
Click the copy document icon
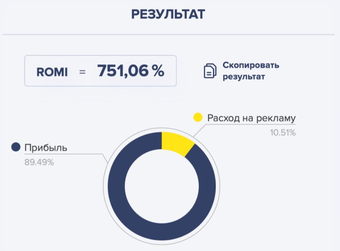[x=210, y=71]
